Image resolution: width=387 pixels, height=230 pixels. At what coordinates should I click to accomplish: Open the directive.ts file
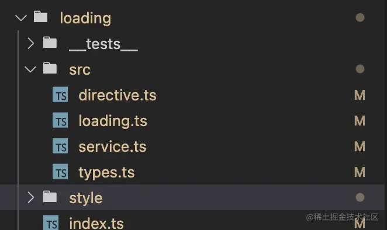pos(118,95)
